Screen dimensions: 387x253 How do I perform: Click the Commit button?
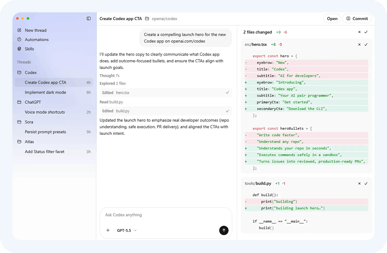coord(357,19)
